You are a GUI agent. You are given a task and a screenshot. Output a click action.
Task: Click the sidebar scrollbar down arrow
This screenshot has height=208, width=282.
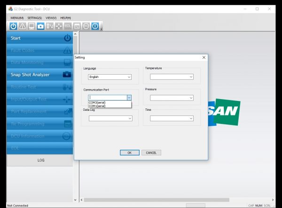pyautogui.click(x=75, y=200)
